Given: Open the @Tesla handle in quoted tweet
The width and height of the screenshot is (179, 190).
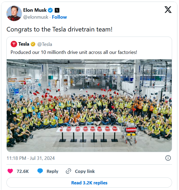Looking at the screenshot, I should pos(45,44).
